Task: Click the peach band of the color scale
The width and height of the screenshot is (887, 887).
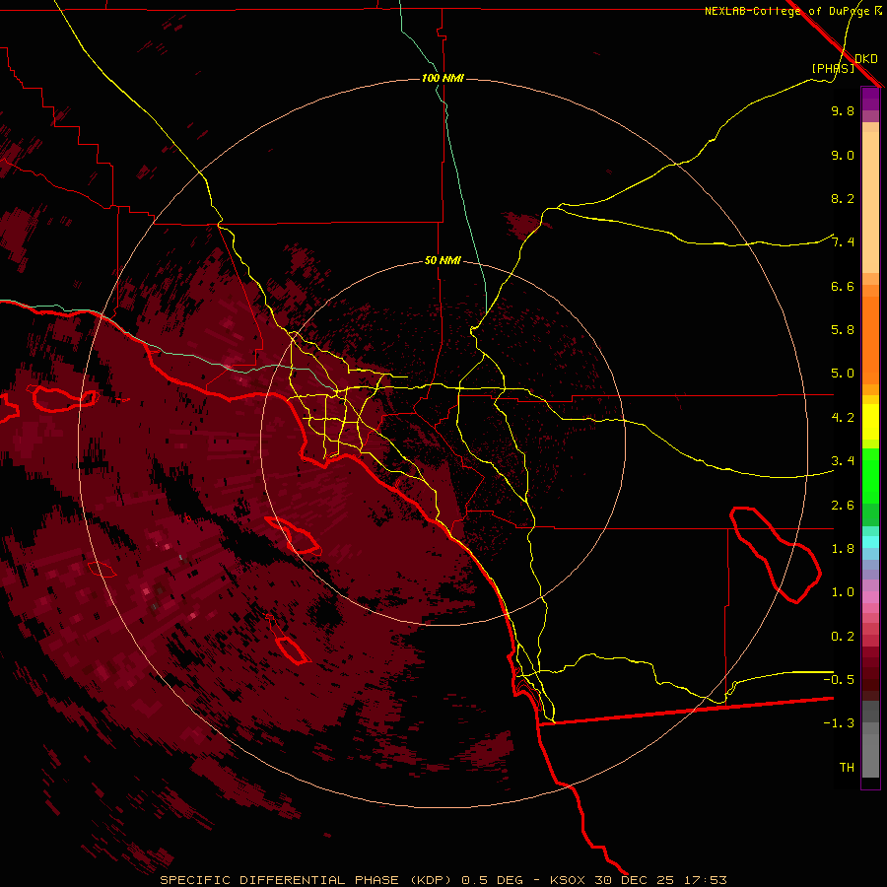Action: click(870, 202)
